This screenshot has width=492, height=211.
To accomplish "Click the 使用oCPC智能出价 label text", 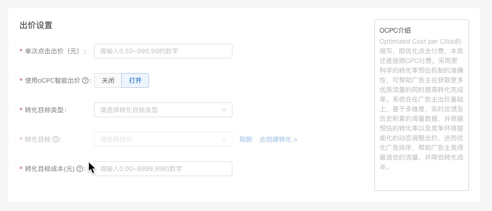I will 53,80.
